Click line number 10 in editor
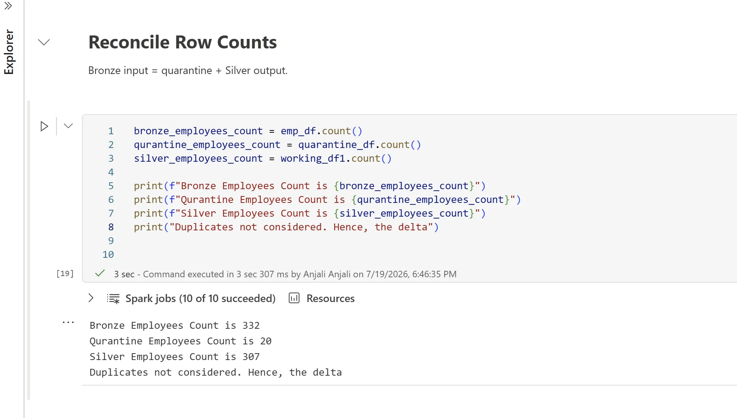This screenshot has height=418, width=737. point(108,254)
